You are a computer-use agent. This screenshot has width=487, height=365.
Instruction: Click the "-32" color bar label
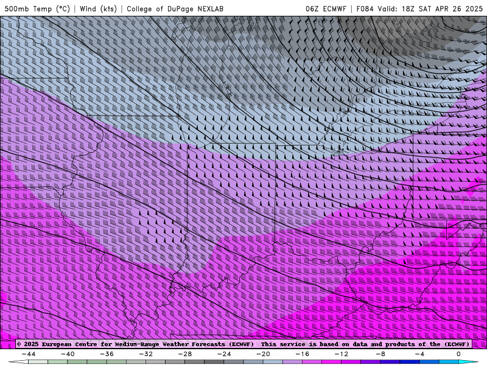[145, 354]
